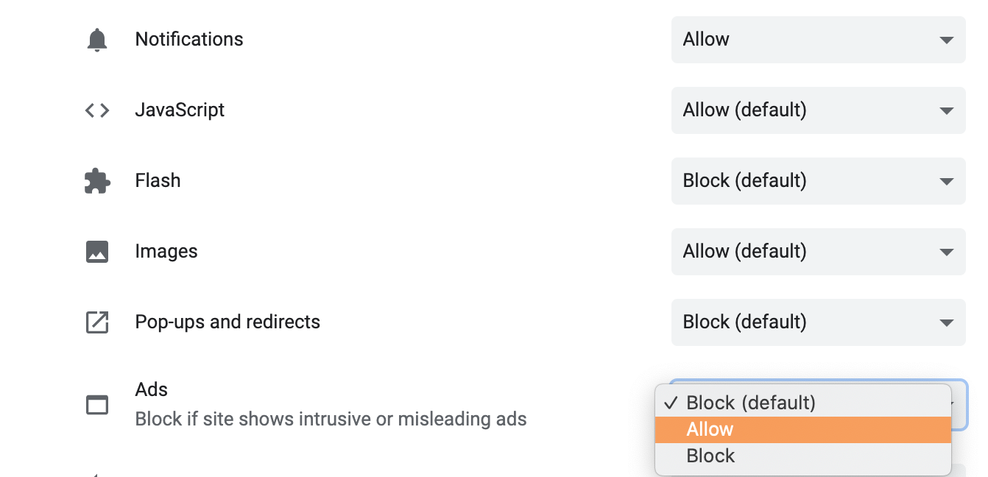Select the checked Block (default) option

[803, 403]
